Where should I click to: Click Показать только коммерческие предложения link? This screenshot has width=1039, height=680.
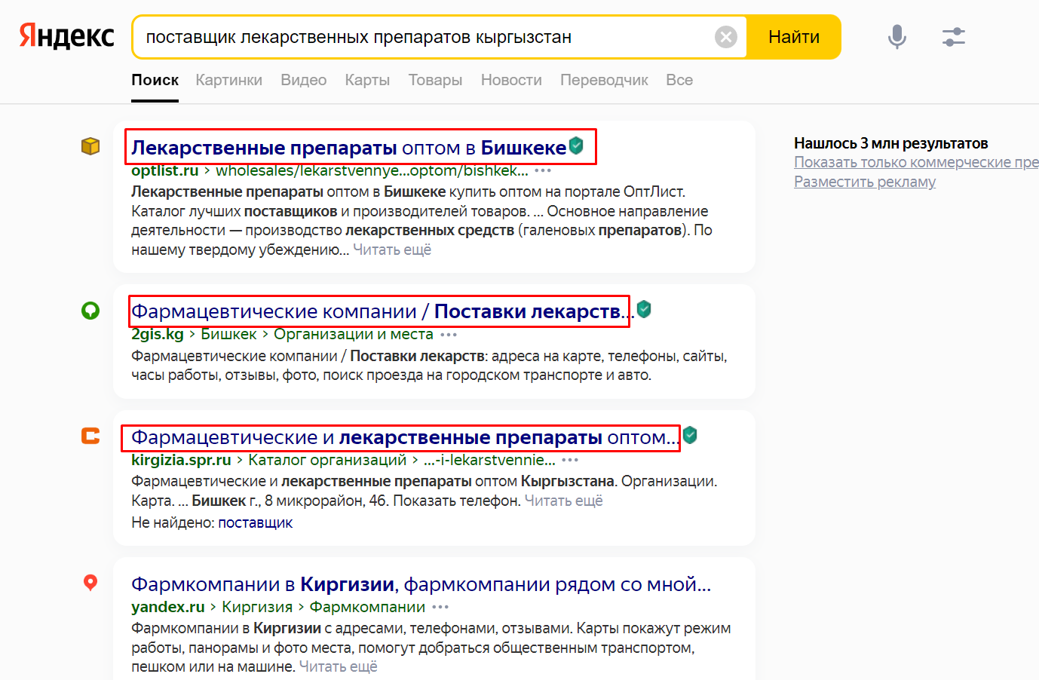coord(916,162)
